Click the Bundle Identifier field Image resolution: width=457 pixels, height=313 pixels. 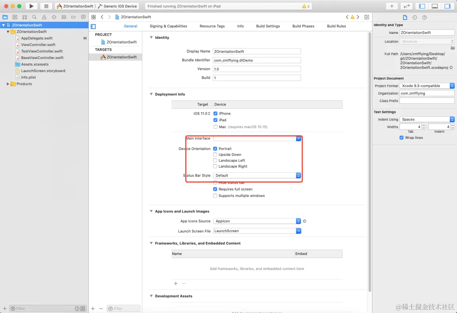click(257, 60)
